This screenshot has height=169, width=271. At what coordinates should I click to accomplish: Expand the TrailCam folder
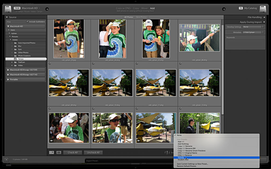click(12, 62)
